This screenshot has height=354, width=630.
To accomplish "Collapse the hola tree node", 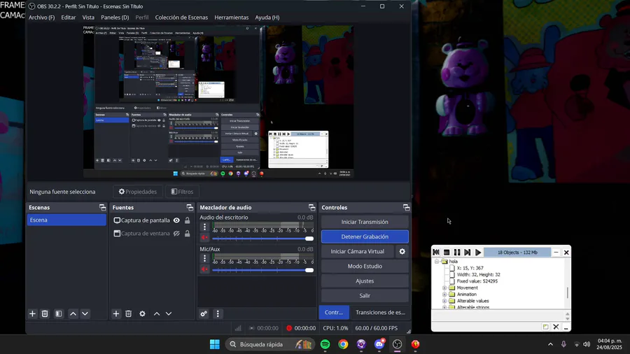I will (x=437, y=261).
